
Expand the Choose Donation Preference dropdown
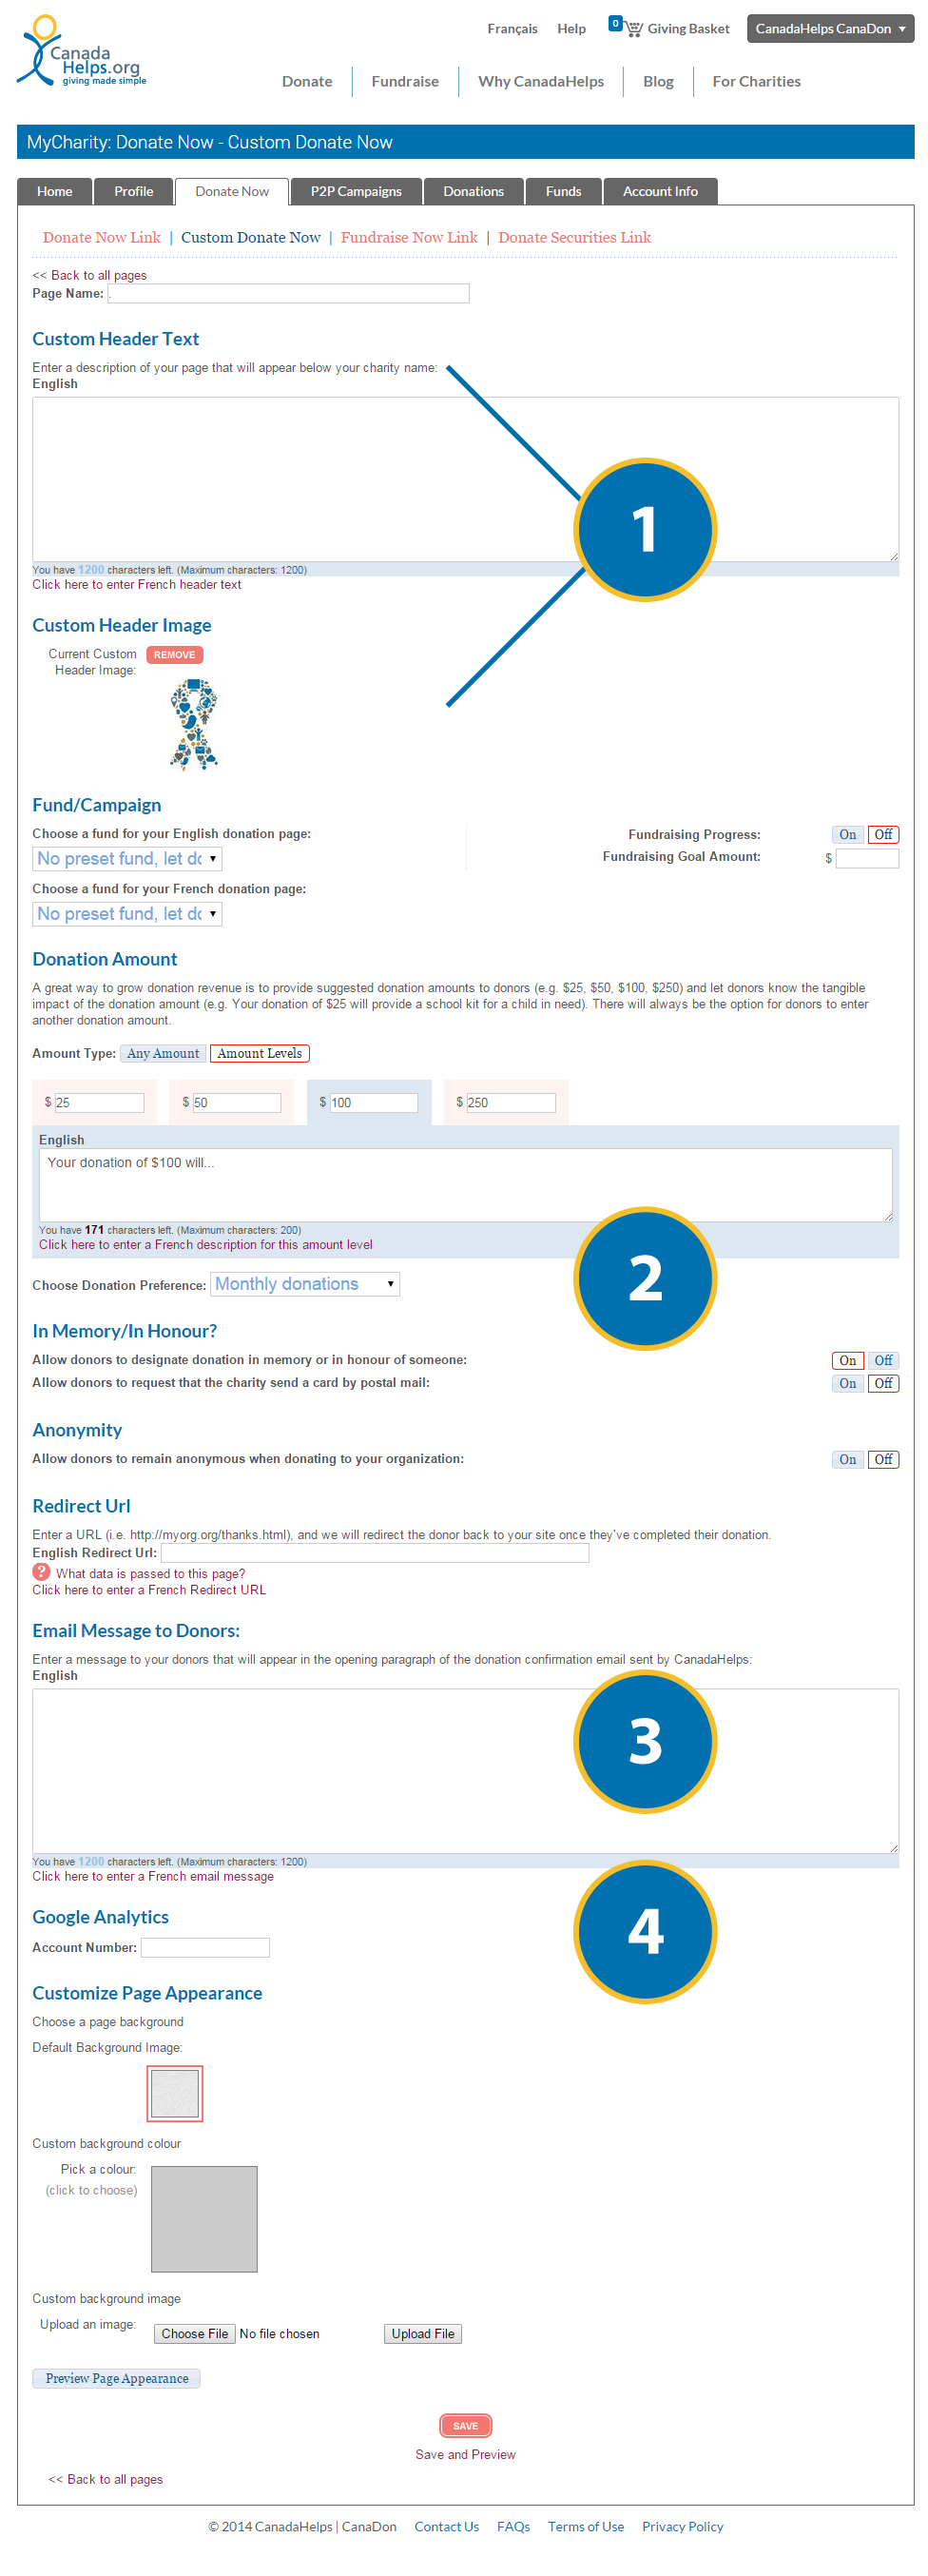pyautogui.click(x=304, y=1284)
